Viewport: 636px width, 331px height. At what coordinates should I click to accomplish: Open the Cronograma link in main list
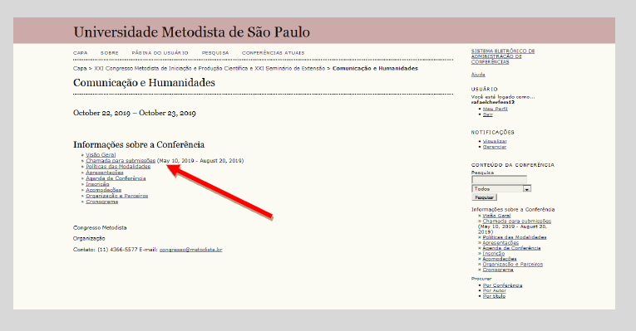point(101,202)
